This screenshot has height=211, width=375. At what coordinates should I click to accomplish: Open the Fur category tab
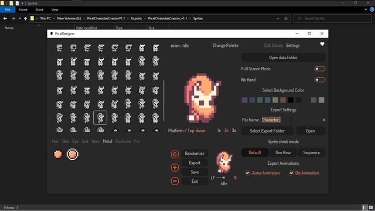[x=137, y=141]
